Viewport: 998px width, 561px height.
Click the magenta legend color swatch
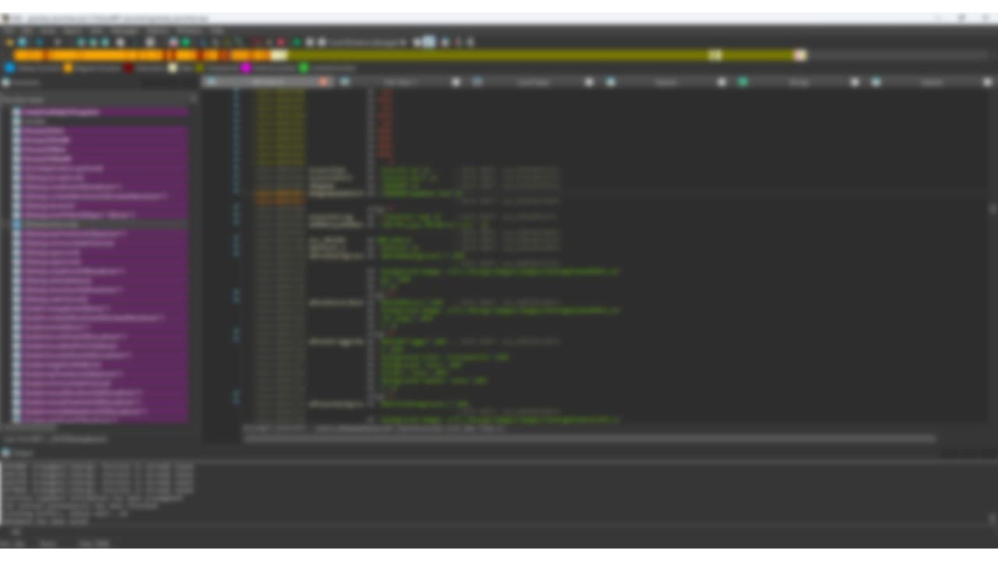246,69
